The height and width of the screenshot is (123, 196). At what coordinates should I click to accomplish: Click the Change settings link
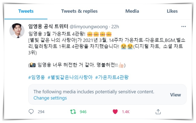[50, 98]
